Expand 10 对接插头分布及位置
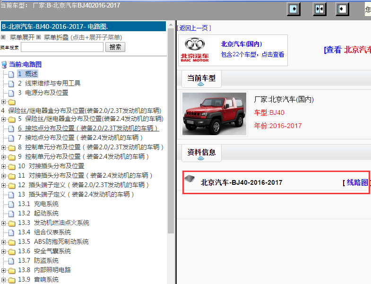Viewport: 371px width, 284px height. click(3, 166)
